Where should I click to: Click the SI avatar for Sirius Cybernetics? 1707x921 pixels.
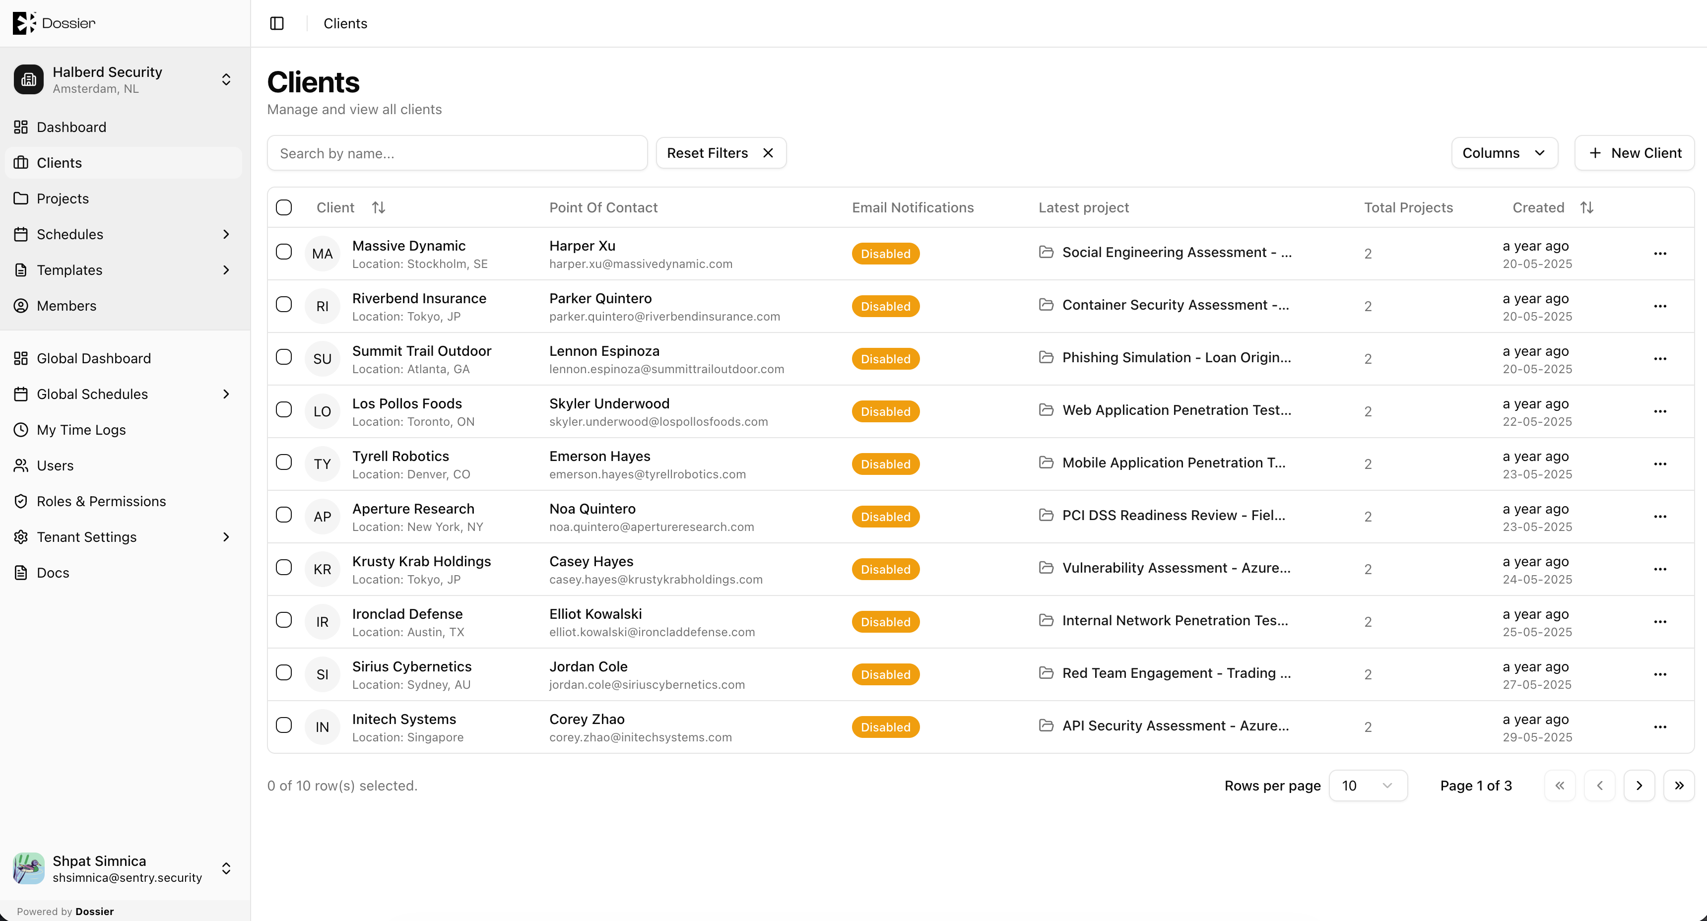click(x=322, y=674)
